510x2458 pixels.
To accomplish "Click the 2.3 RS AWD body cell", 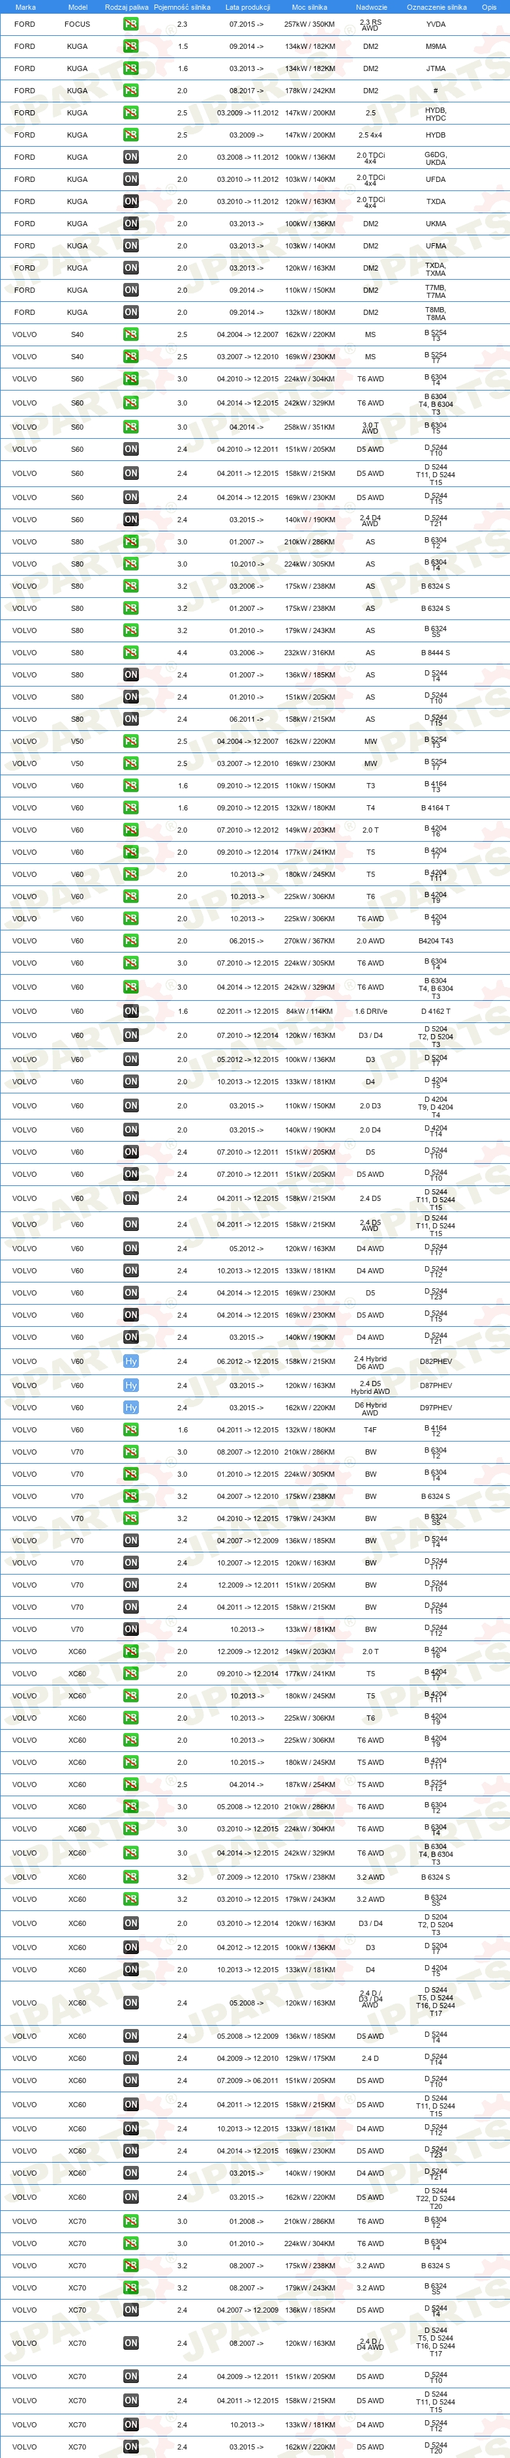I will (370, 24).
